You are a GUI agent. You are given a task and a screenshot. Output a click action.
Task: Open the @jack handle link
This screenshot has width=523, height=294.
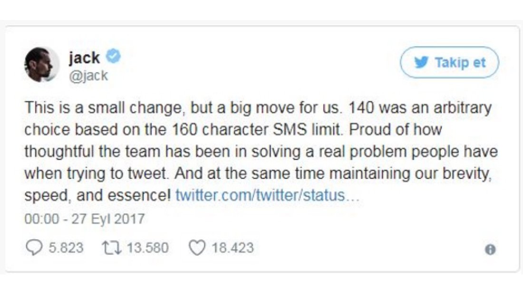[88, 75]
